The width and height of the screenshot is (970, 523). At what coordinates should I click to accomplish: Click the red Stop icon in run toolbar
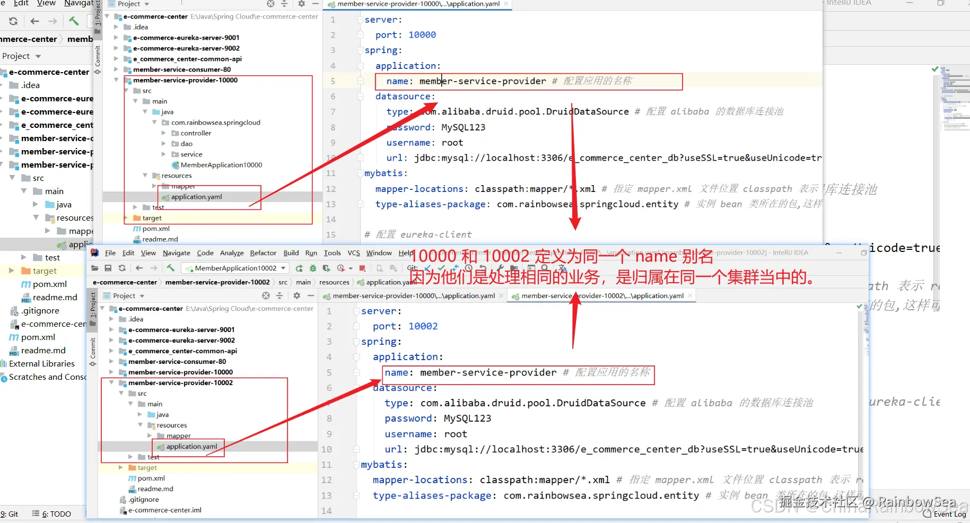362,268
